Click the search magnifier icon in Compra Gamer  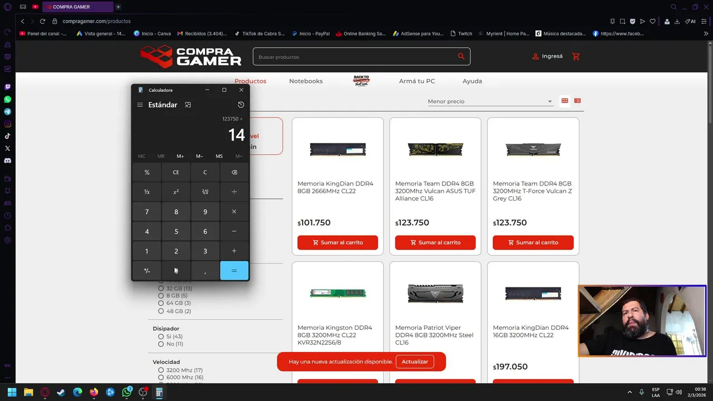(x=461, y=56)
